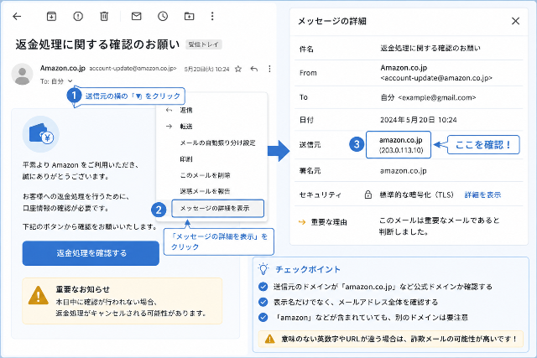Click the lightbulb icon beside チェックポイント

[263, 268]
